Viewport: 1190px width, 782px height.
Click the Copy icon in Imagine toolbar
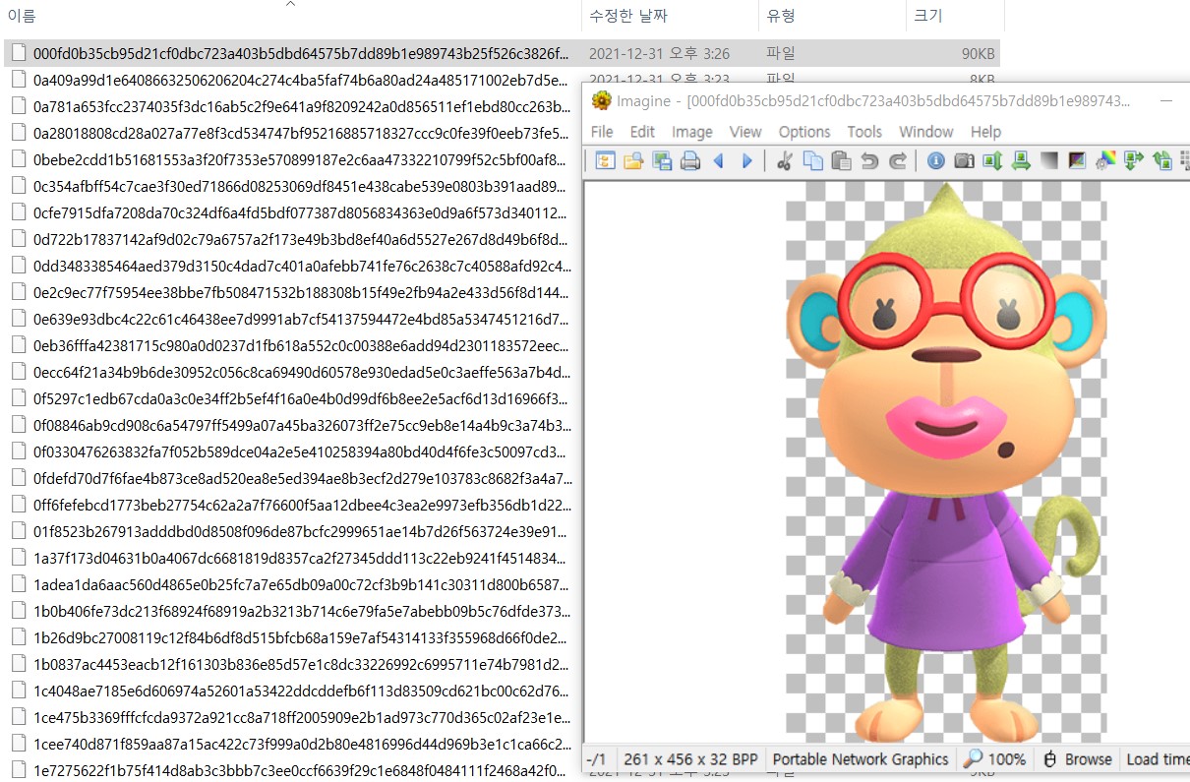click(x=812, y=160)
